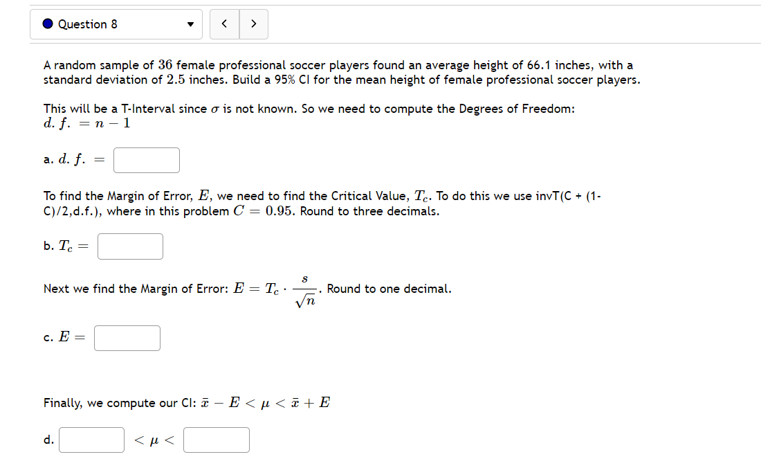Advance to the next question with the right chevron
Viewport: 761px width, 468px height.
click(x=253, y=23)
